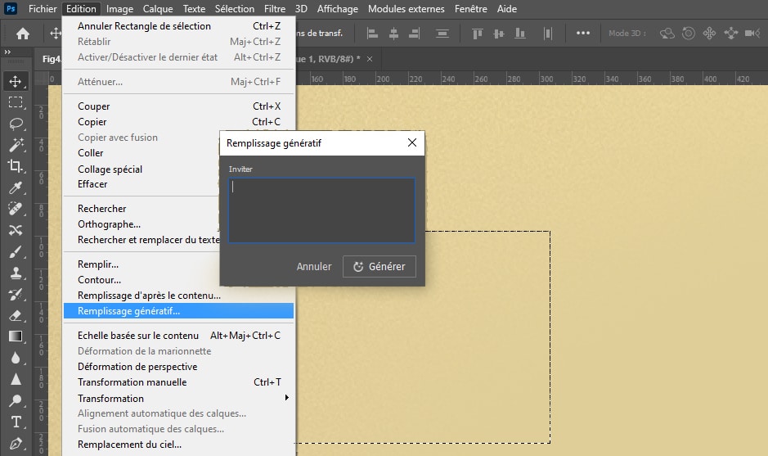
Task: Choose Transformation manuelle
Action: [179, 382]
